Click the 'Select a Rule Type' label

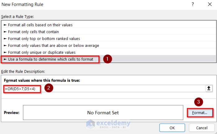coord(18,16)
